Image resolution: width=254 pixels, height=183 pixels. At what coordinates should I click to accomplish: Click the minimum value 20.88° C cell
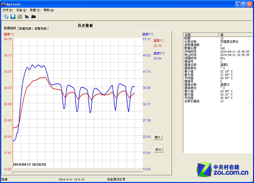227,91
